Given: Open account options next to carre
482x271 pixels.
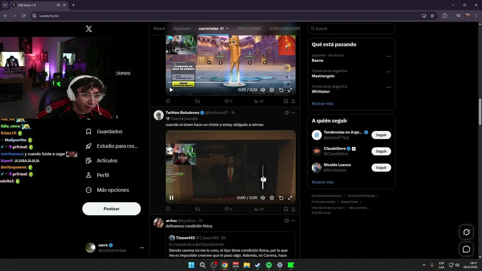Looking at the screenshot, I should pyautogui.click(x=142, y=248).
